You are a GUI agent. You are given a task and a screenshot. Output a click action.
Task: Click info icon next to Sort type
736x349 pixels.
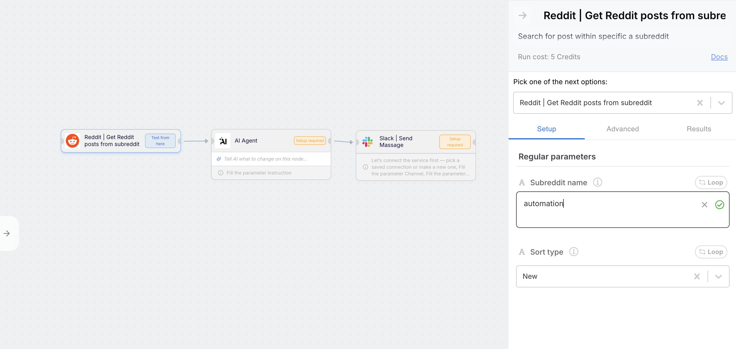tap(573, 252)
